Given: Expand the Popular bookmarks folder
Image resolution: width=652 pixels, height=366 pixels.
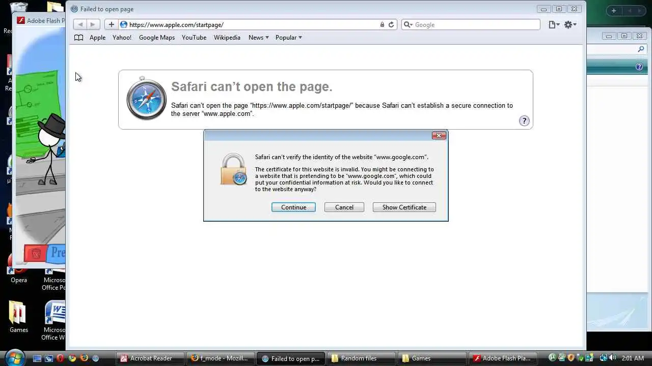Looking at the screenshot, I should [288, 38].
